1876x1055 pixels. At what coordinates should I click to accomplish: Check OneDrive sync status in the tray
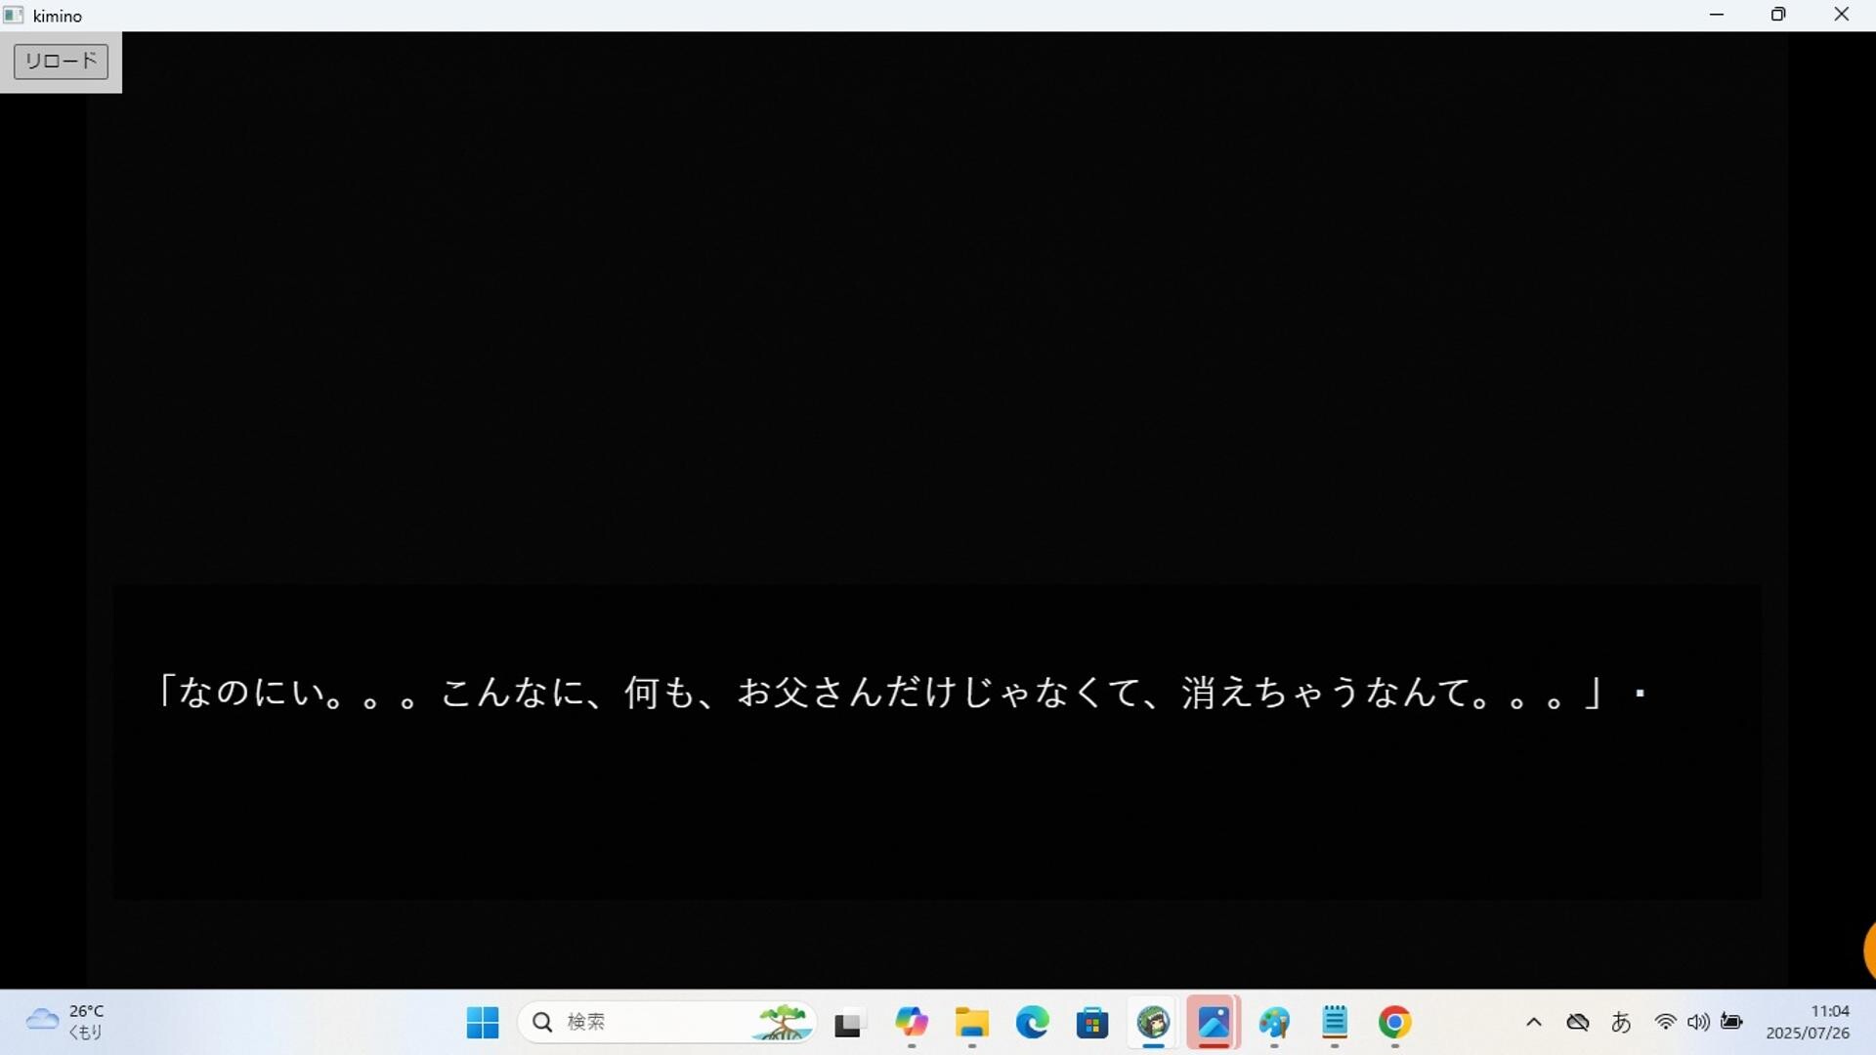(1578, 1022)
